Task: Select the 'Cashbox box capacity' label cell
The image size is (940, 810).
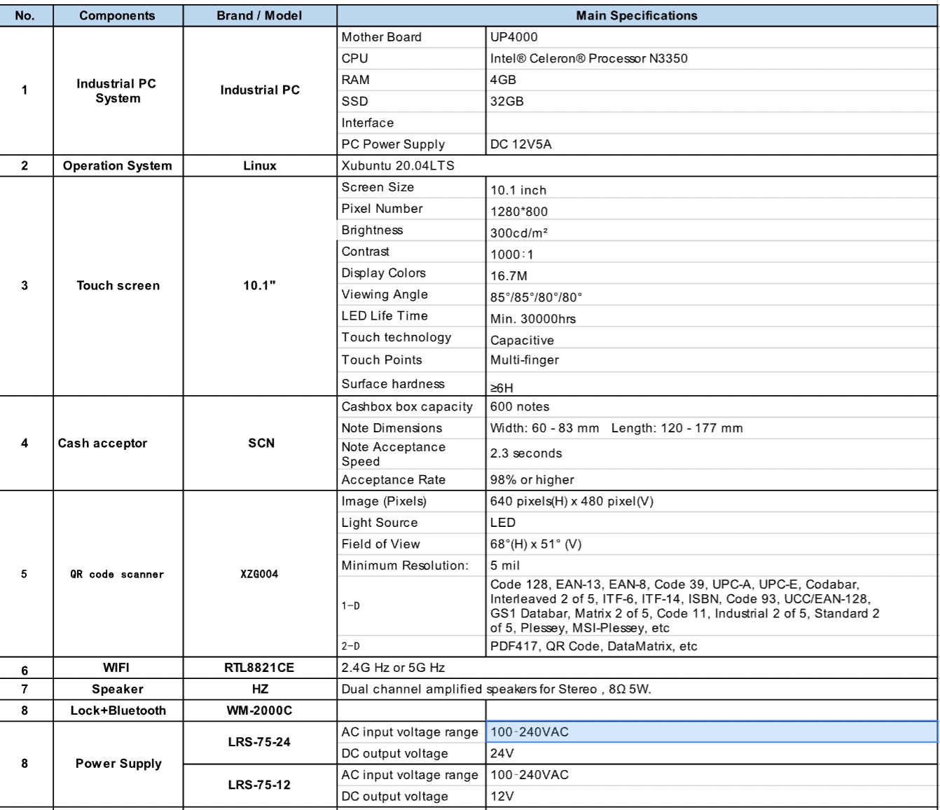Action: pos(412,407)
